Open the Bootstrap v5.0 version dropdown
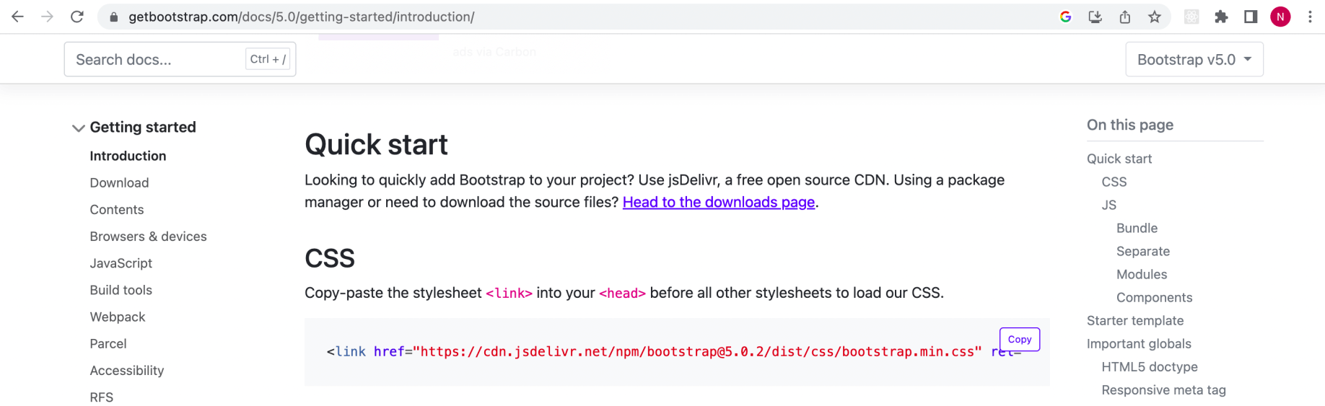This screenshot has width=1325, height=406. coord(1194,59)
